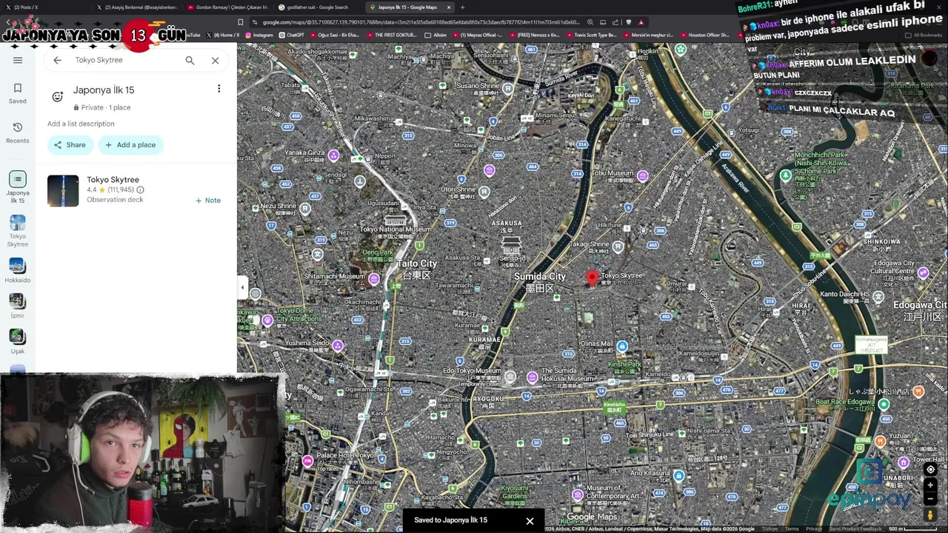
Task: Open the Recents sidebar item
Action: pos(18,133)
